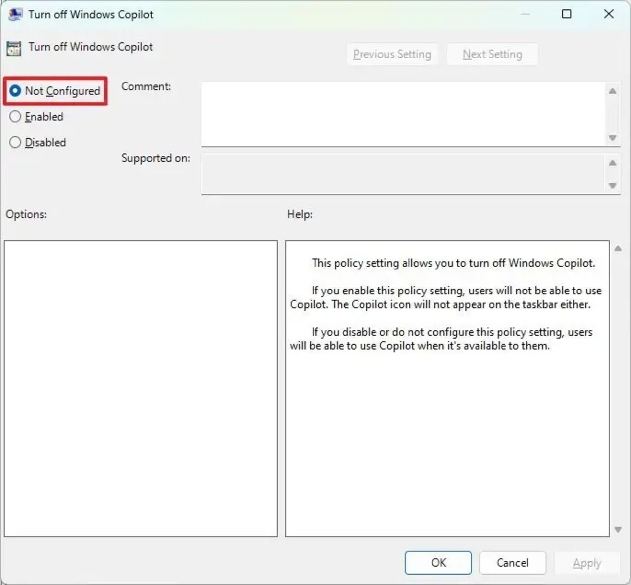This screenshot has width=631, height=585.
Task: Click the 'Supported on:' label
Action: (156, 158)
